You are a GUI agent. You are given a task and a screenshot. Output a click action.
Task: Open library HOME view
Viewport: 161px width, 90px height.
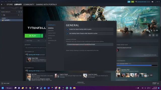pyautogui.click(x=3, y=8)
